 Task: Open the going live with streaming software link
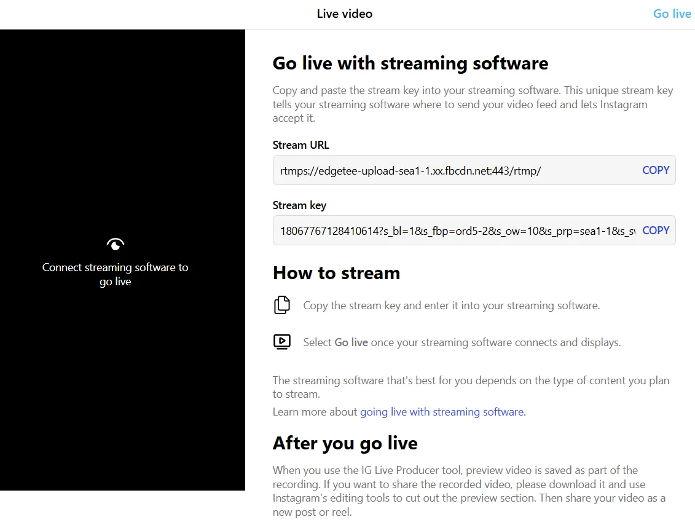click(442, 411)
